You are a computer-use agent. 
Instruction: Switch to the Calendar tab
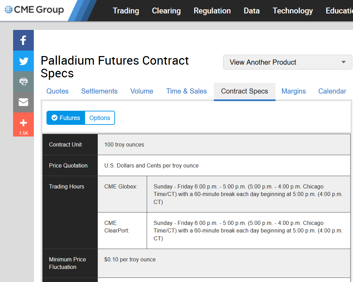click(x=332, y=91)
